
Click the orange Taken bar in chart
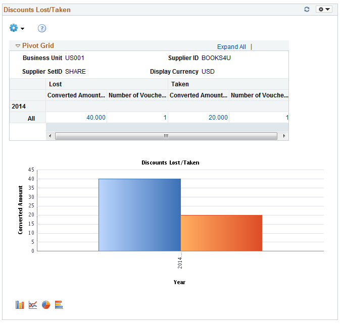pos(221,233)
